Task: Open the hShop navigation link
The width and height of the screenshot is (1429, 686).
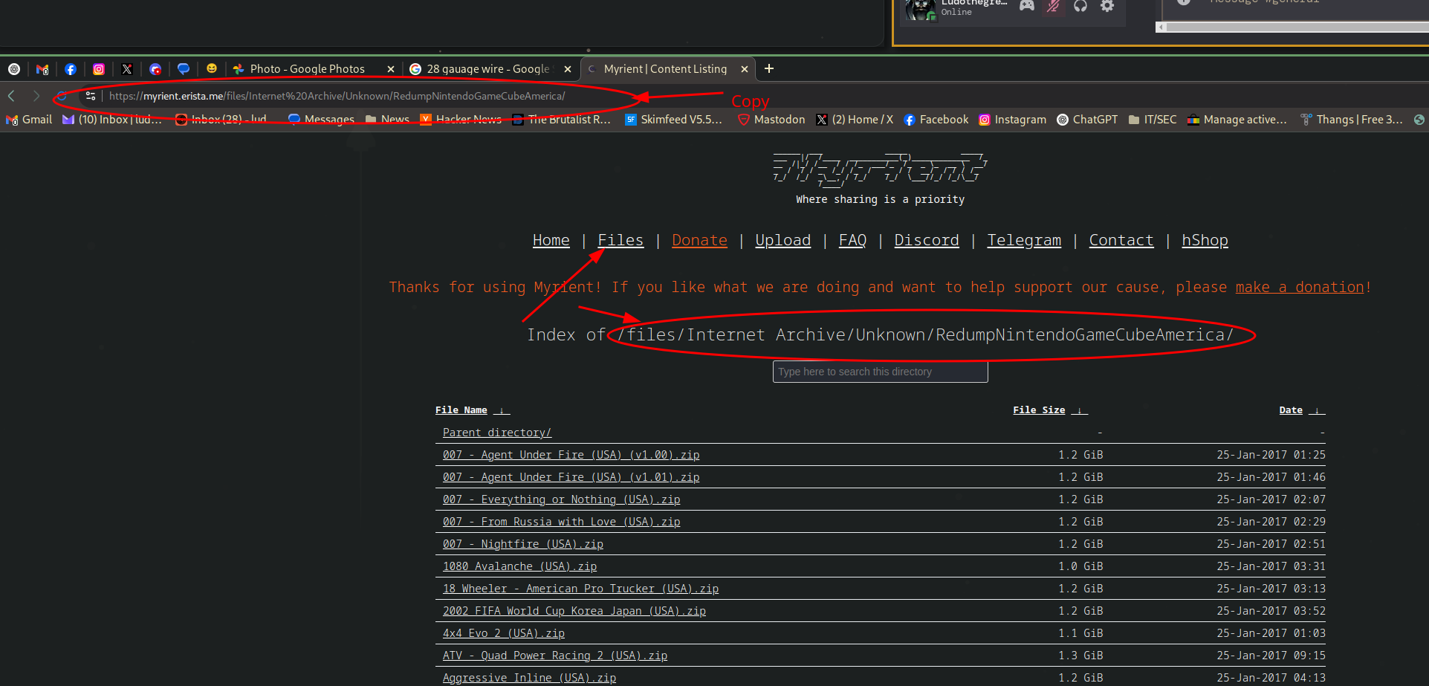Action: [x=1205, y=240]
